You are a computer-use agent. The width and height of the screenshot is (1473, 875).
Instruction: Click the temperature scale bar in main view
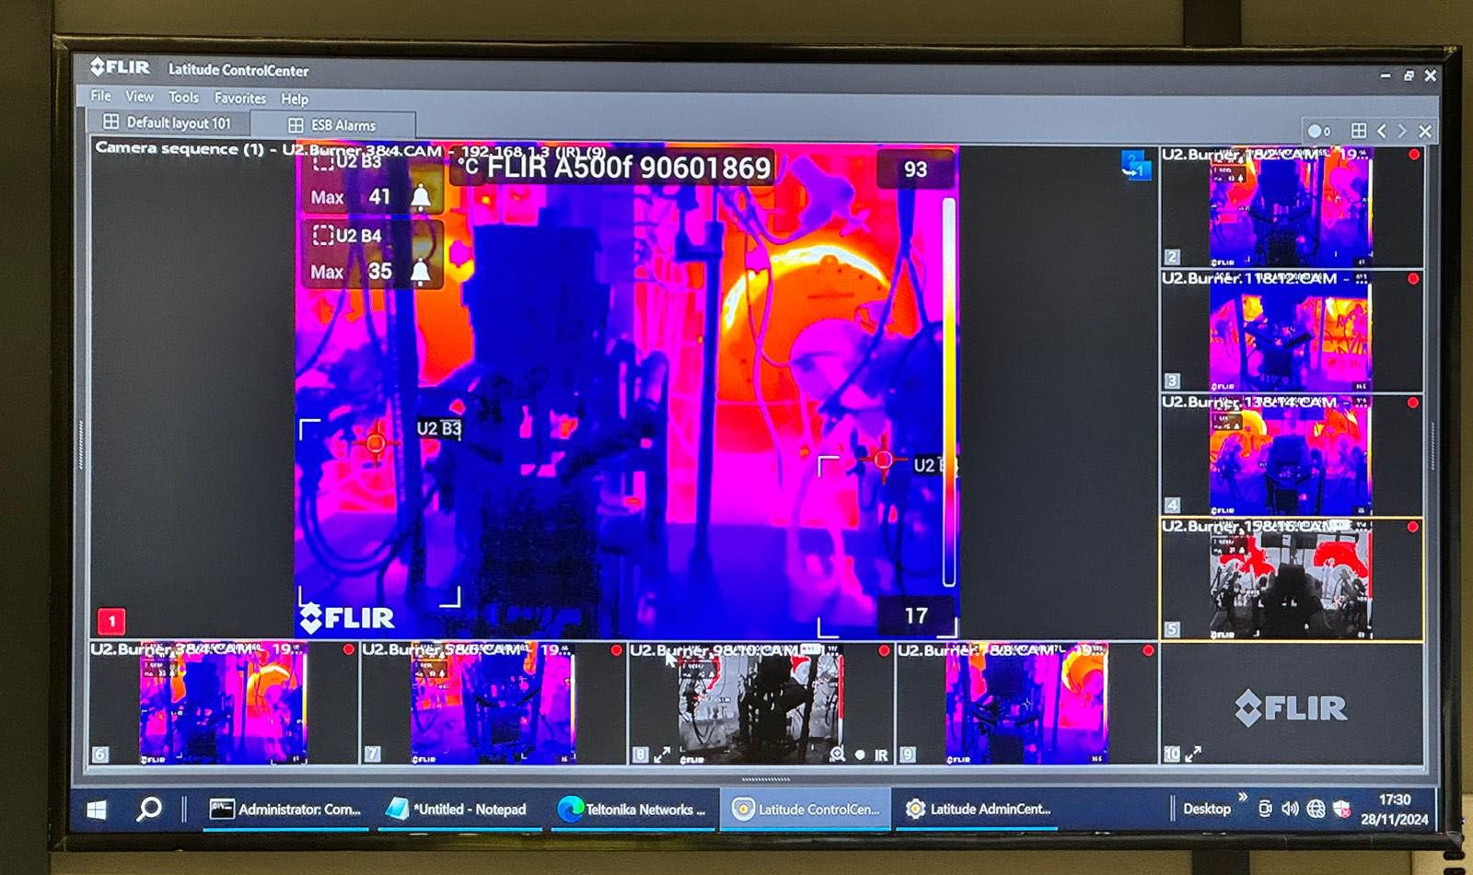click(948, 392)
